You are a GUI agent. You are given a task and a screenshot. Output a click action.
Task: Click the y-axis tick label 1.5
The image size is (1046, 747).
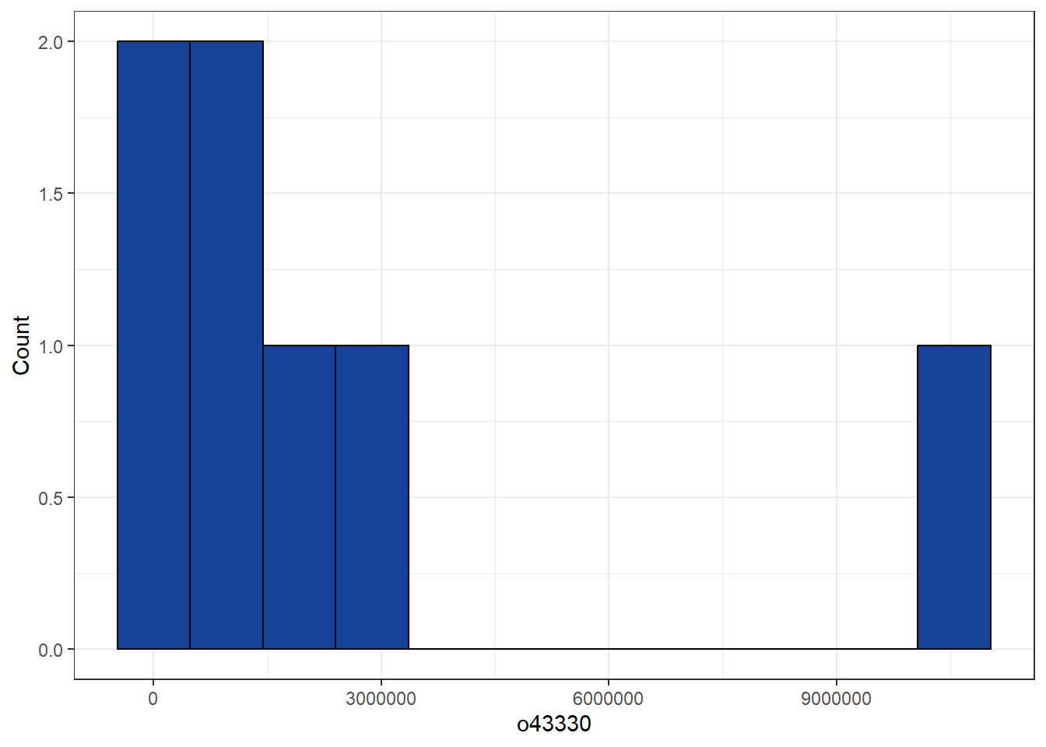(51, 194)
